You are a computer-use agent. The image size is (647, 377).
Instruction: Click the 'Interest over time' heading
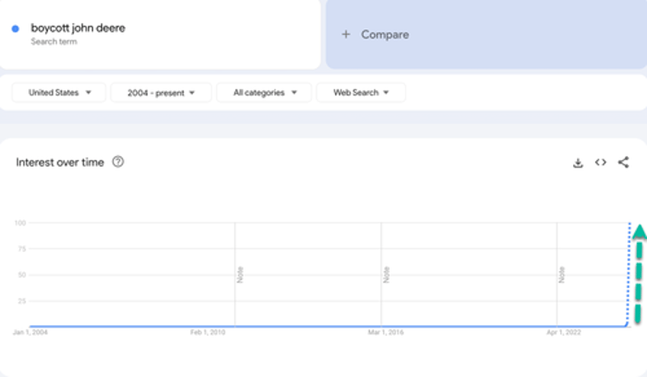coord(60,162)
